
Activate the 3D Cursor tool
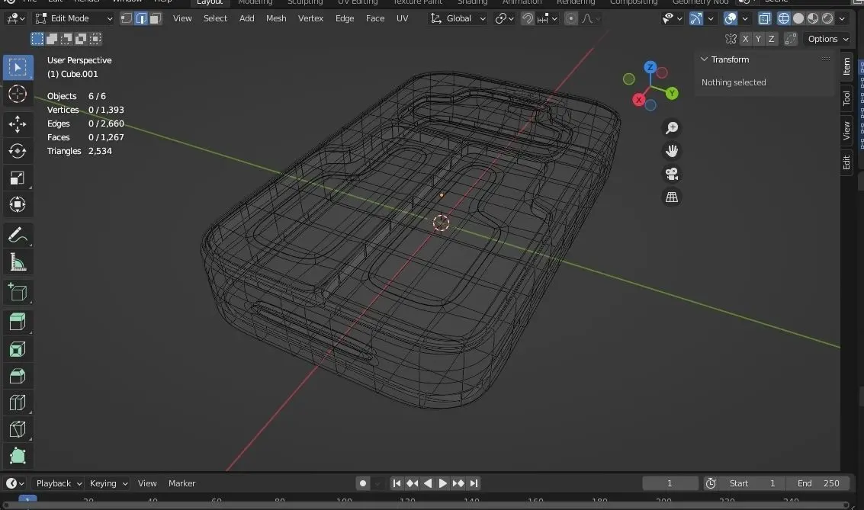coord(18,95)
